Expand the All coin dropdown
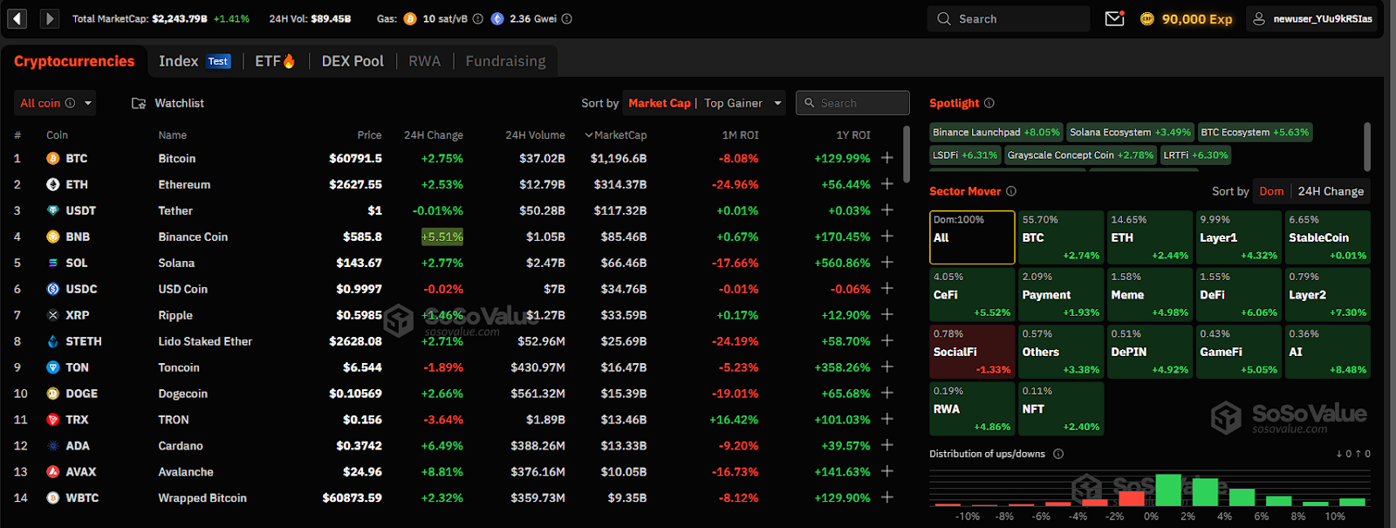 coord(88,103)
